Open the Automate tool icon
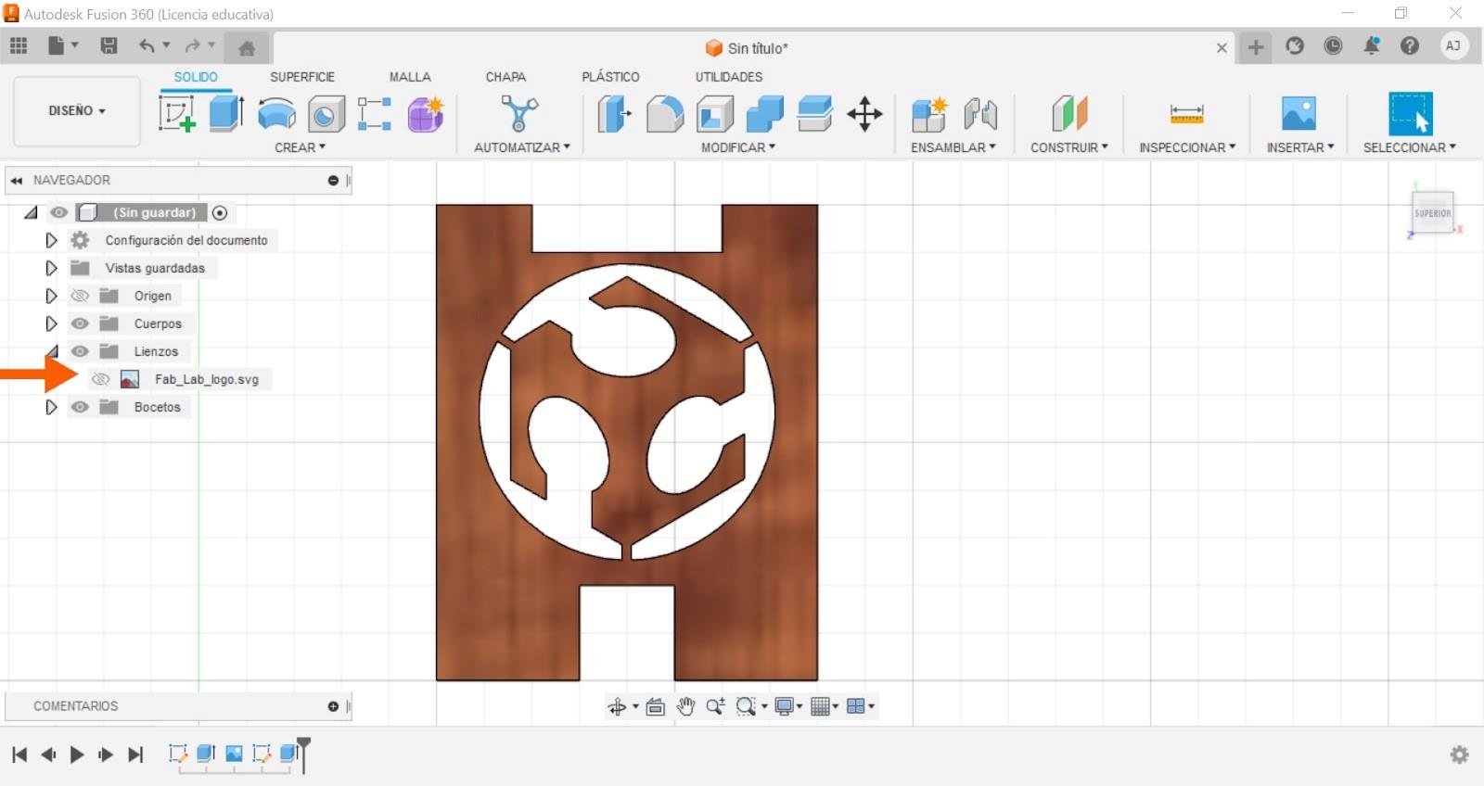The image size is (1484, 786). pyautogui.click(x=519, y=114)
